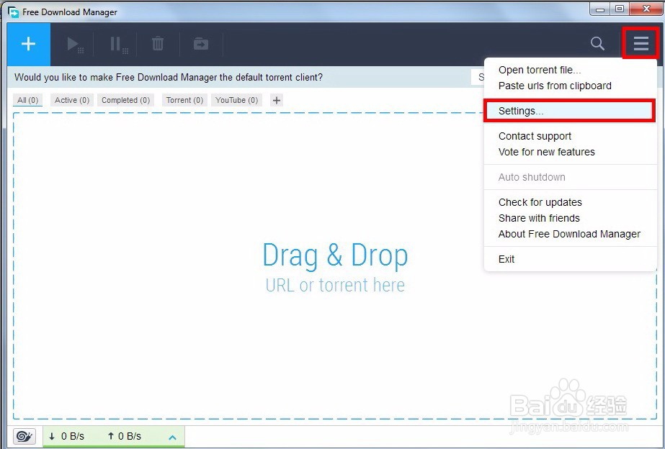Click the Drag & Drop drop area
The height and width of the screenshot is (449, 665).
point(334,266)
